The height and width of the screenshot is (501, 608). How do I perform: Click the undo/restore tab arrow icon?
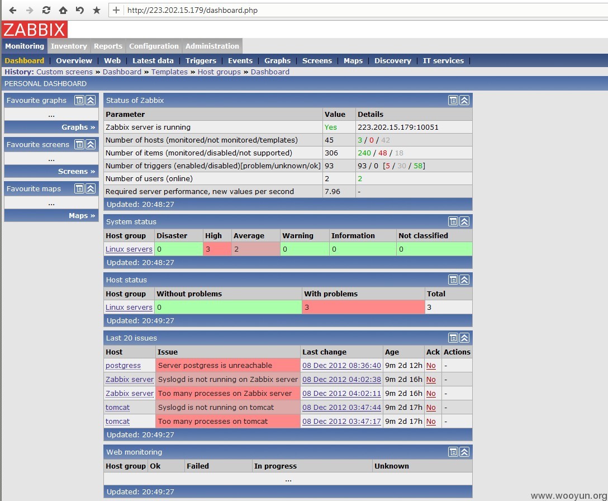[79, 10]
